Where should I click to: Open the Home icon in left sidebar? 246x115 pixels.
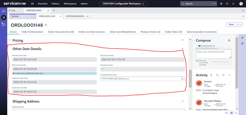pyautogui.click(x=4, y=11)
